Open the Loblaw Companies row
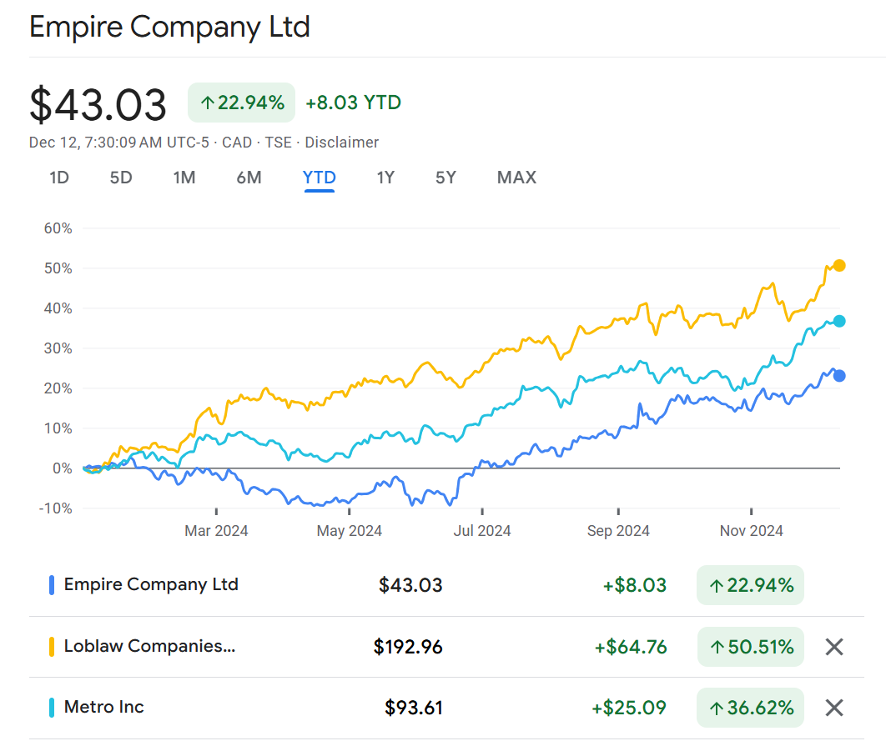 [149, 646]
